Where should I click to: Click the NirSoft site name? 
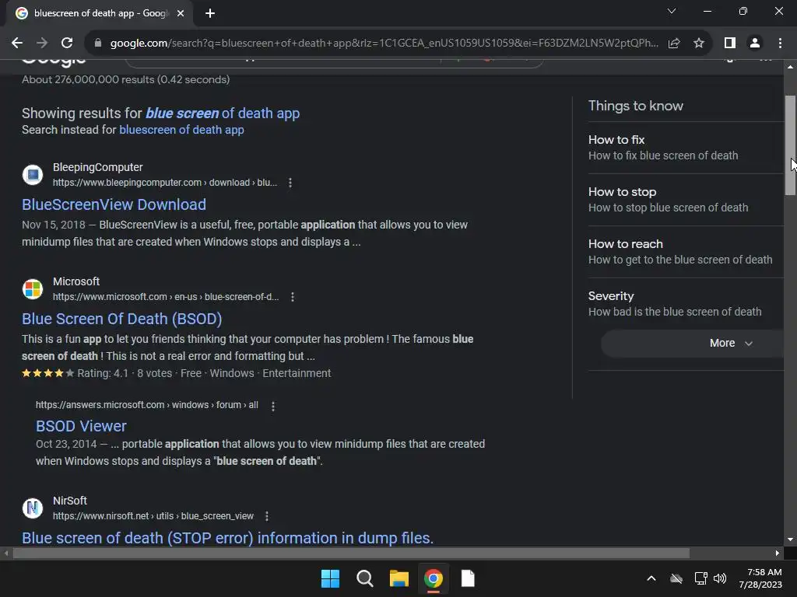pyautogui.click(x=69, y=501)
